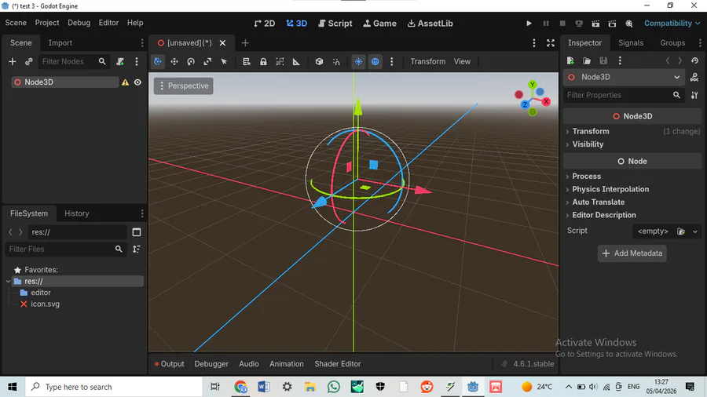
Task: Open the Editor menu
Action: pyautogui.click(x=108, y=23)
